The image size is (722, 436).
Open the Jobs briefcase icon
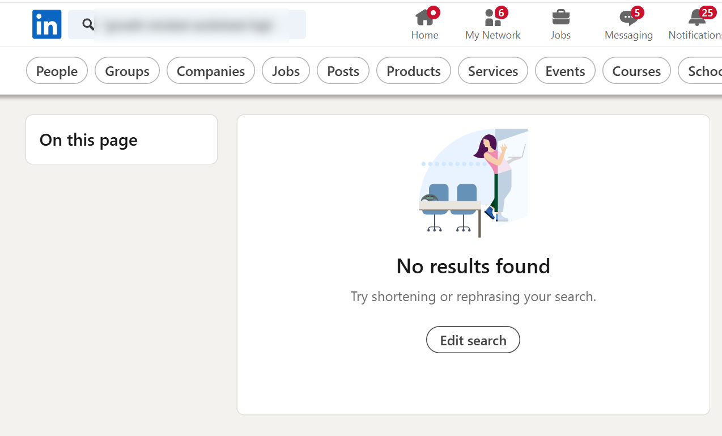pos(560,18)
